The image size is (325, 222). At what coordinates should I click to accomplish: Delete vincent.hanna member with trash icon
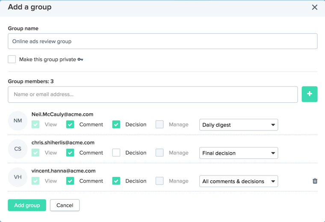pyautogui.click(x=315, y=181)
